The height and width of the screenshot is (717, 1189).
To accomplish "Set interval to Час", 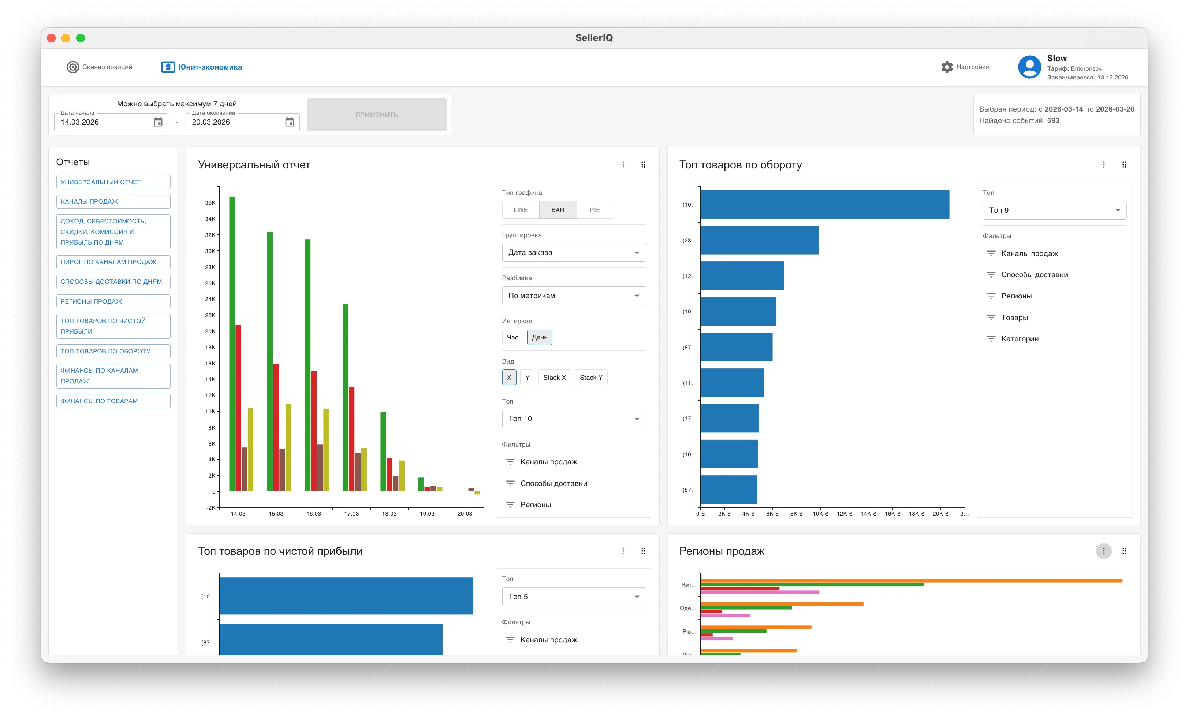I will tap(512, 337).
